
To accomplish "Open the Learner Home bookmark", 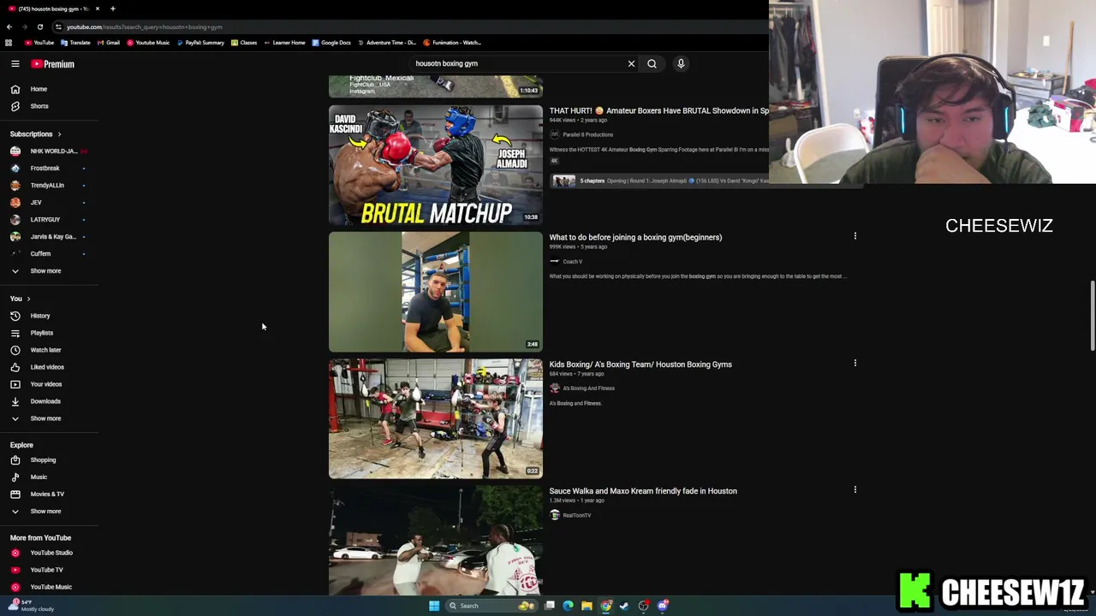I will tap(284, 43).
